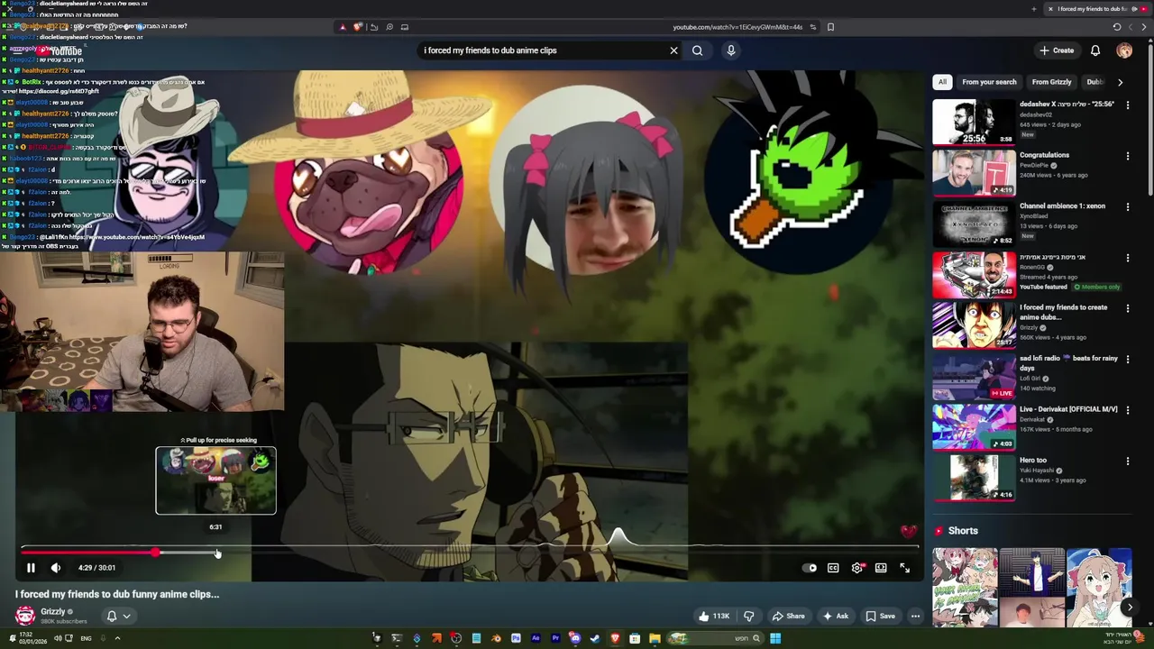
Task: Select the From your search chip
Action: click(x=989, y=82)
